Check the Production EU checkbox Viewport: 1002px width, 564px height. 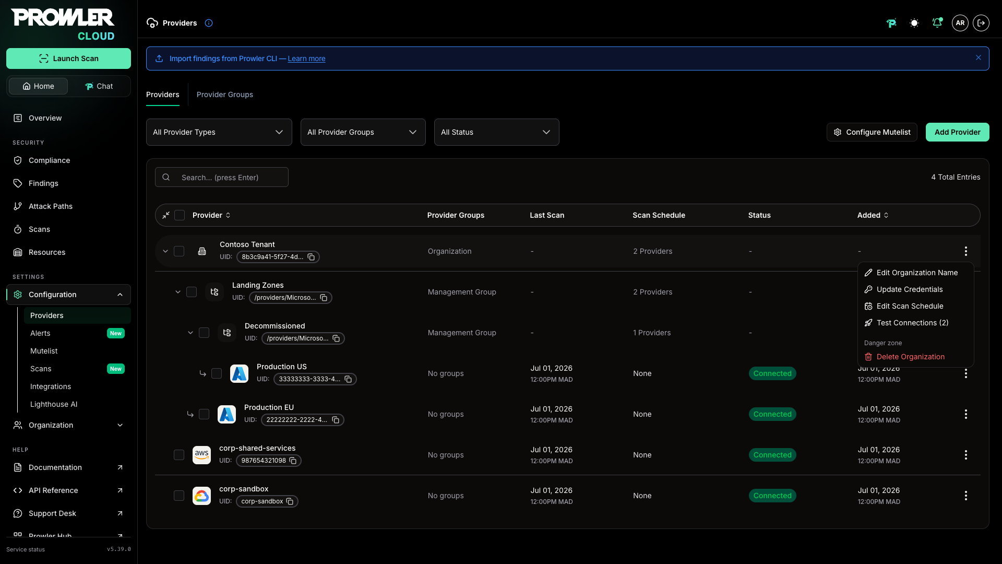(x=204, y=414)
